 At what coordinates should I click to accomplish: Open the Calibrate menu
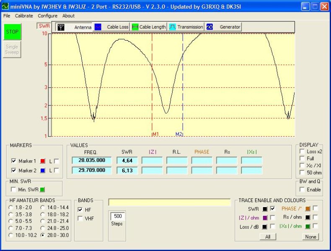pyautogui.click(x=24, y=16)
